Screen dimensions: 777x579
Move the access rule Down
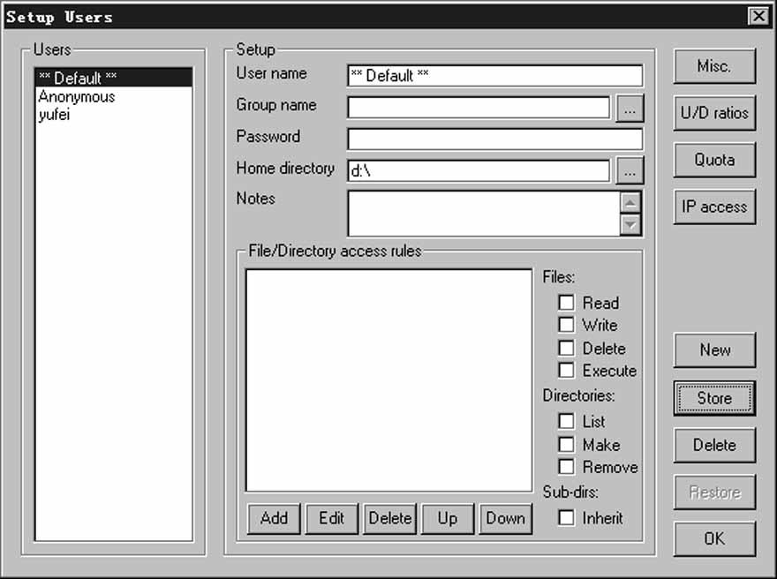506,519
